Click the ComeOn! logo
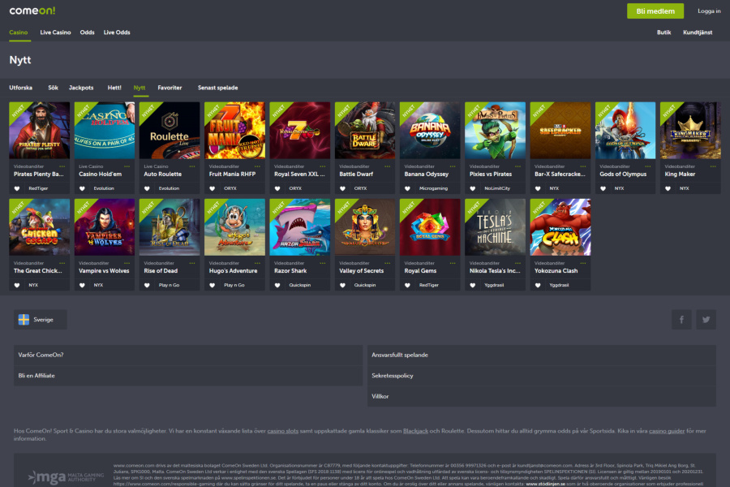The height and width of the screenshot is (487, 730). coord(32,11)
